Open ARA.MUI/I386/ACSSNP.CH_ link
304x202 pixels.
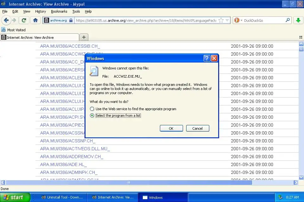68,141
